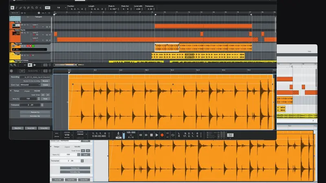326x183 pixels.
Task: Mute the Voices track
Action: (22, 55)
